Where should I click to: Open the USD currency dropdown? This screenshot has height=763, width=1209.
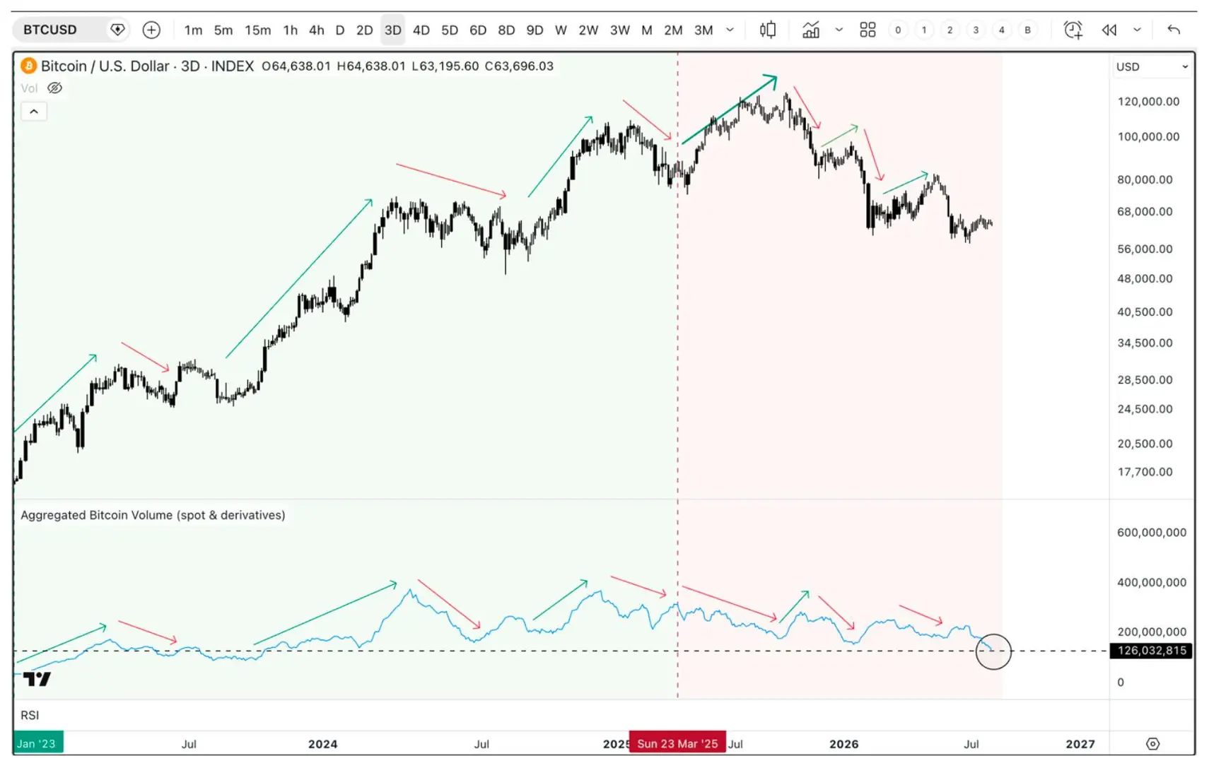pos(1152,67)
